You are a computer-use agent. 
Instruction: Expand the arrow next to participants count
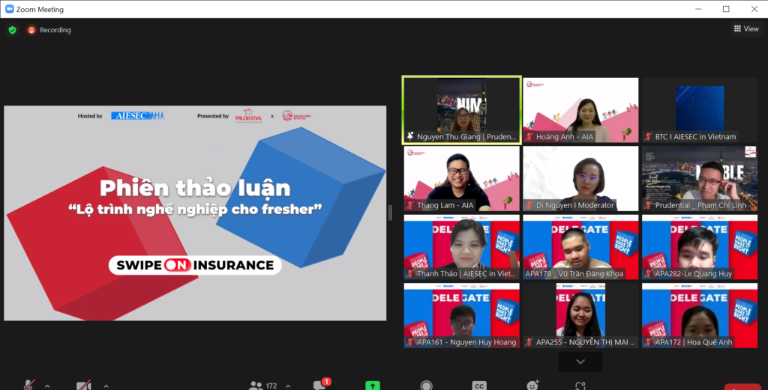click(288, 386)
